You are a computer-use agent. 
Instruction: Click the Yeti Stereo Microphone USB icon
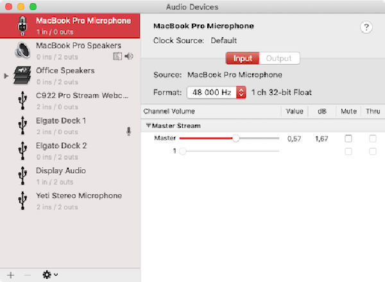tap(22, 201)
